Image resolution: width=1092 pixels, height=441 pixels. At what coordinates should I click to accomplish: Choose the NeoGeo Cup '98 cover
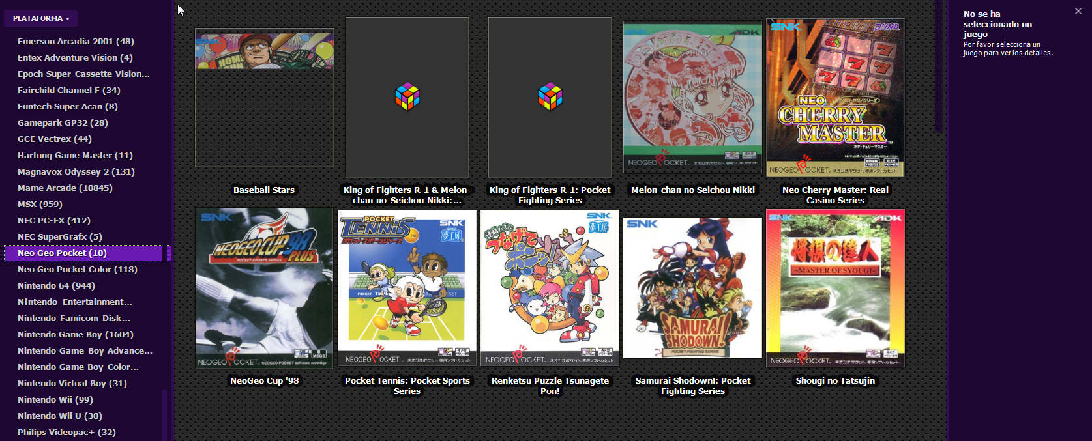[x=264, y=288]
